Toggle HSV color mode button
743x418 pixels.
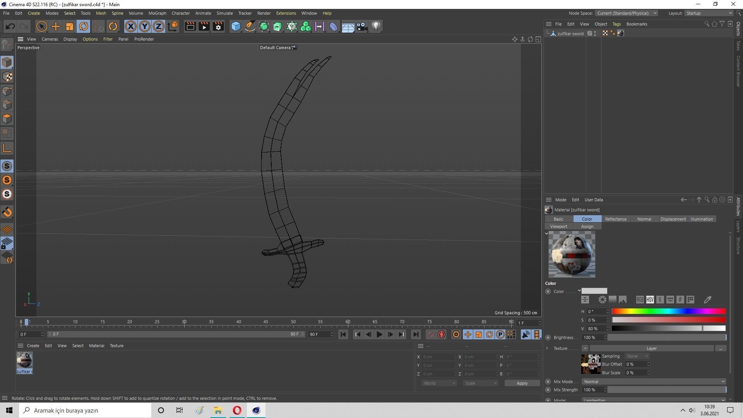pos(650,300)
